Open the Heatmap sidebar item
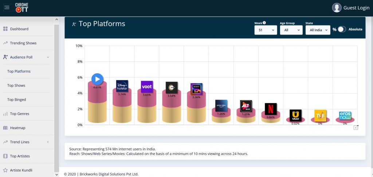This screenshot has height=177, width=373. click(x=17, y=128)
